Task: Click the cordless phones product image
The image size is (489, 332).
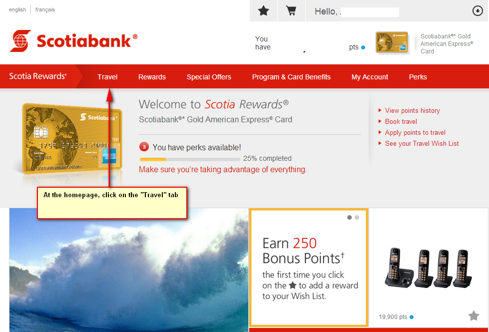Action: coord(429,268)
